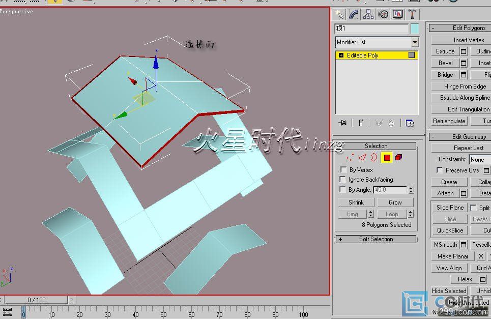
Task: Select Element sub-object level icon
Action: (x=398, y=158)
